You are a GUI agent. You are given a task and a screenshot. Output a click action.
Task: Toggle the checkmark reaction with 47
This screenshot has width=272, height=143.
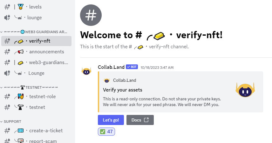coord(106,132)
